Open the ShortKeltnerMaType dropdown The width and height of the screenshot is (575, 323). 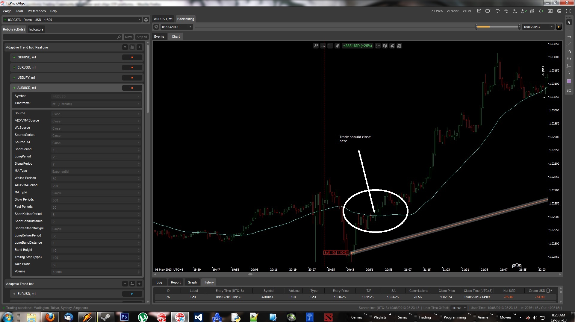coord(96,229)
